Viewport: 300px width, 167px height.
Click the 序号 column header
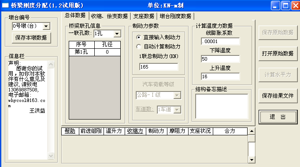click(81, 45)
